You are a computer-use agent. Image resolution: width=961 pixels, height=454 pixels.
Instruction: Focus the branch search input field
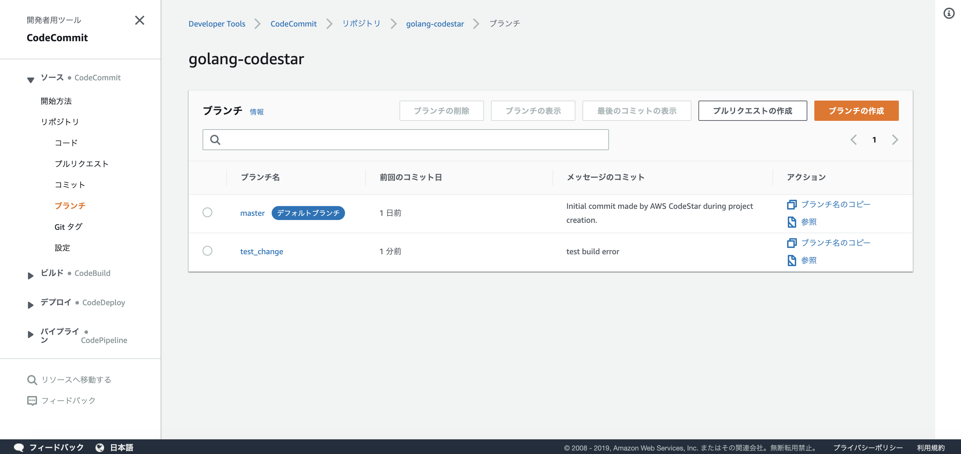click(x=405, y=140)
